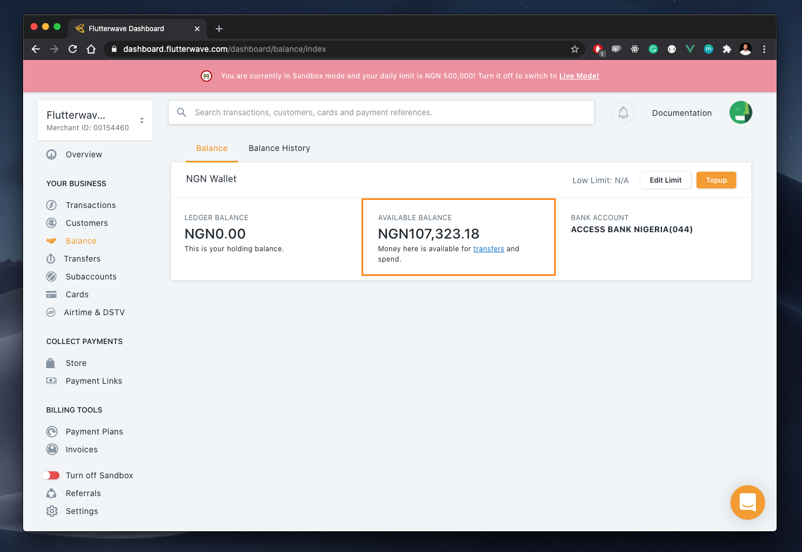Go to browser home page
Image resolution: width=802 pixels, height=552 pixels.
point(91,49)
